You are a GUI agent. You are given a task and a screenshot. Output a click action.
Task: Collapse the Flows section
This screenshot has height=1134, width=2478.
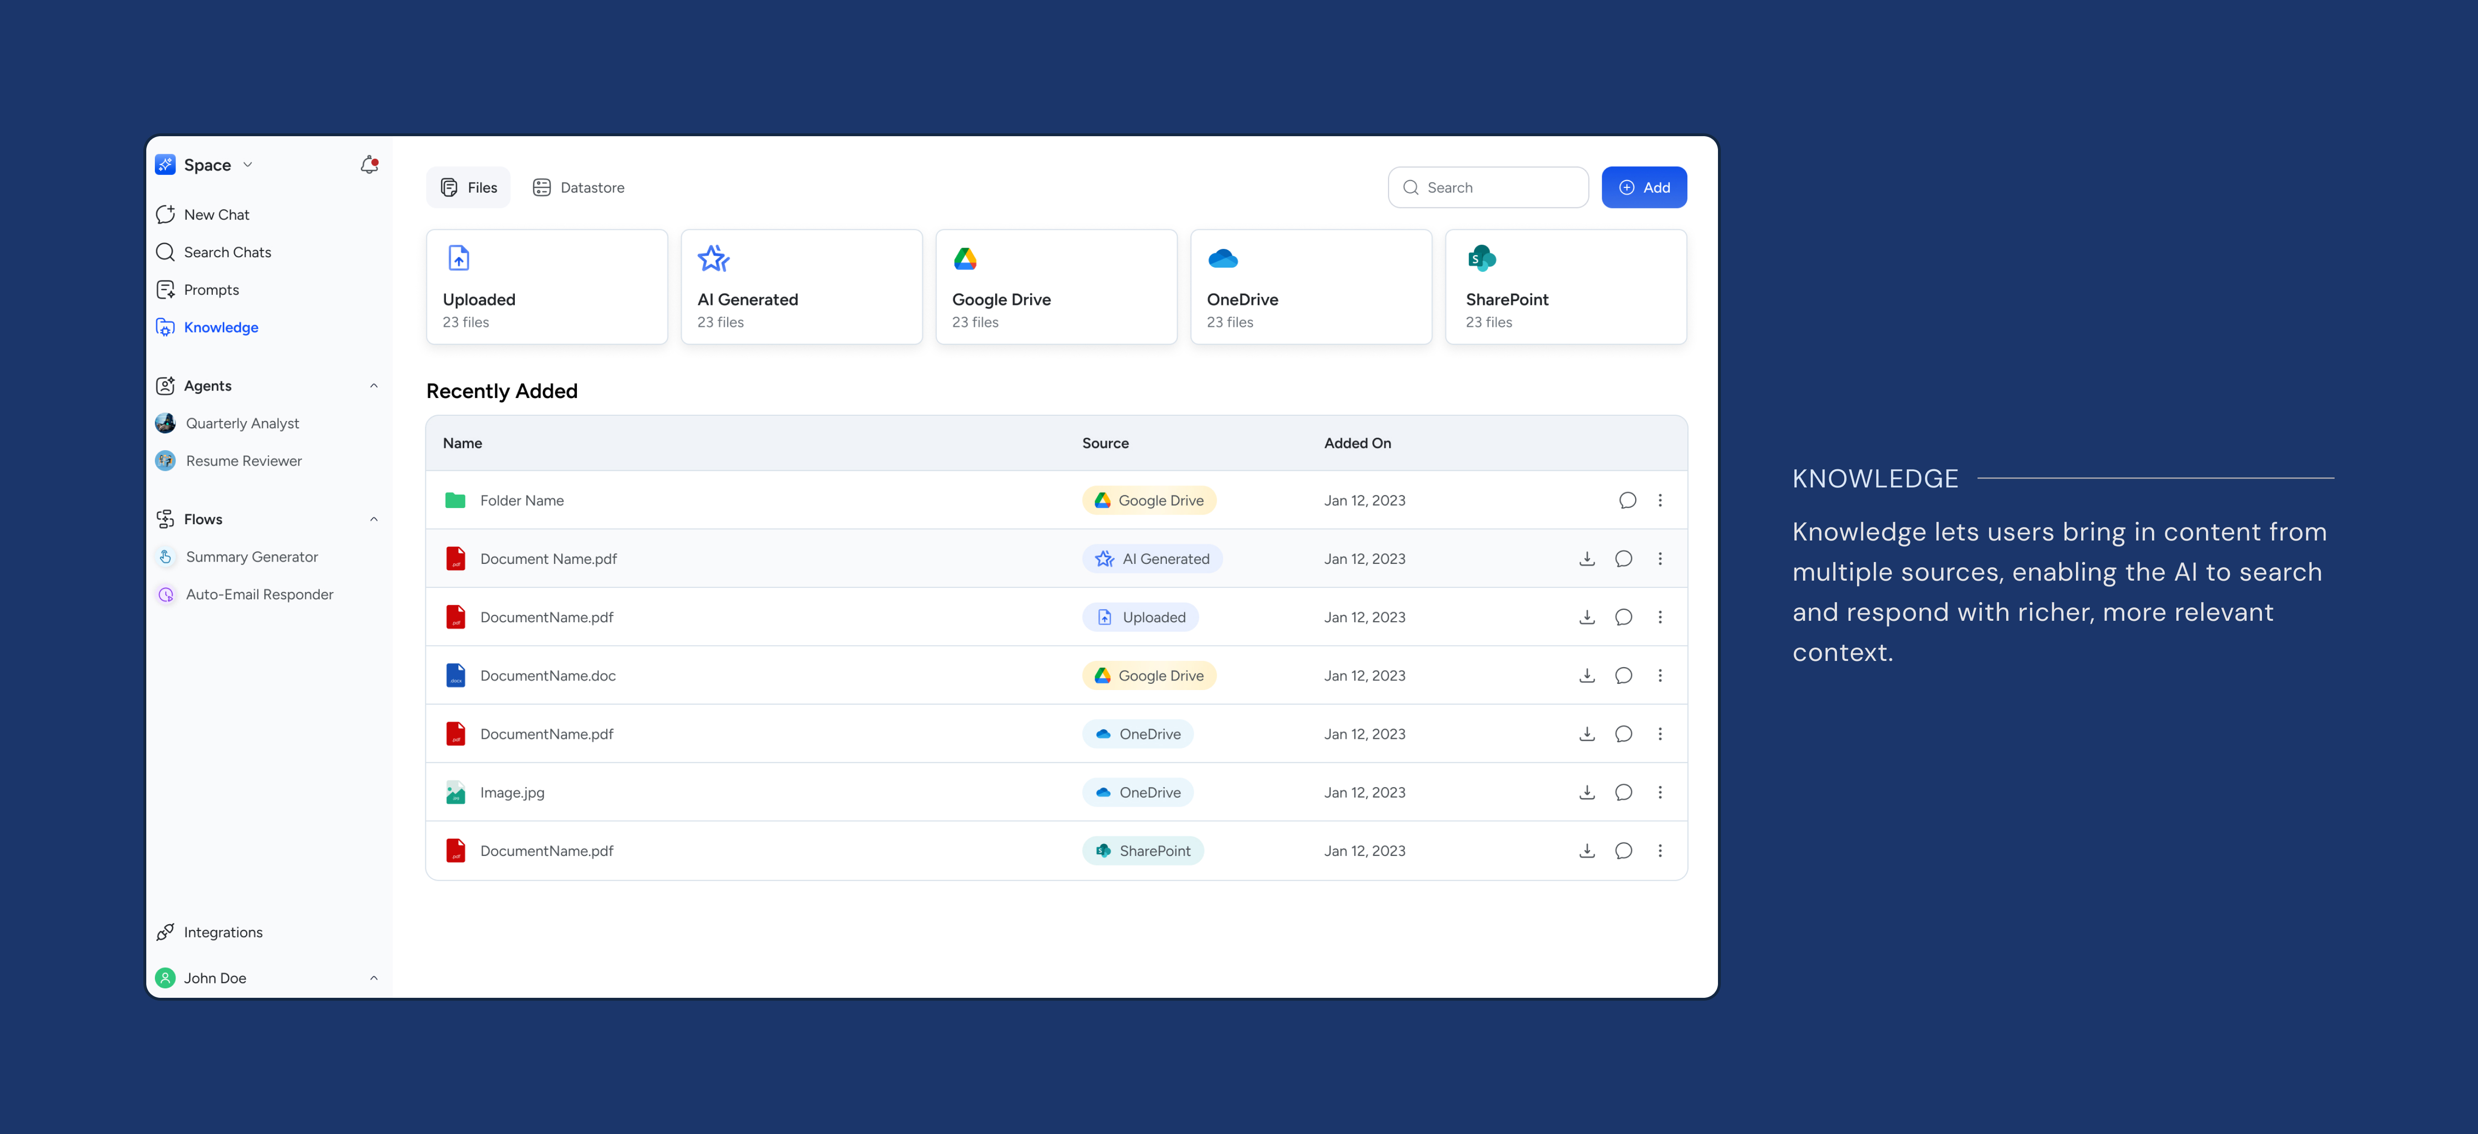click(374, 518)
